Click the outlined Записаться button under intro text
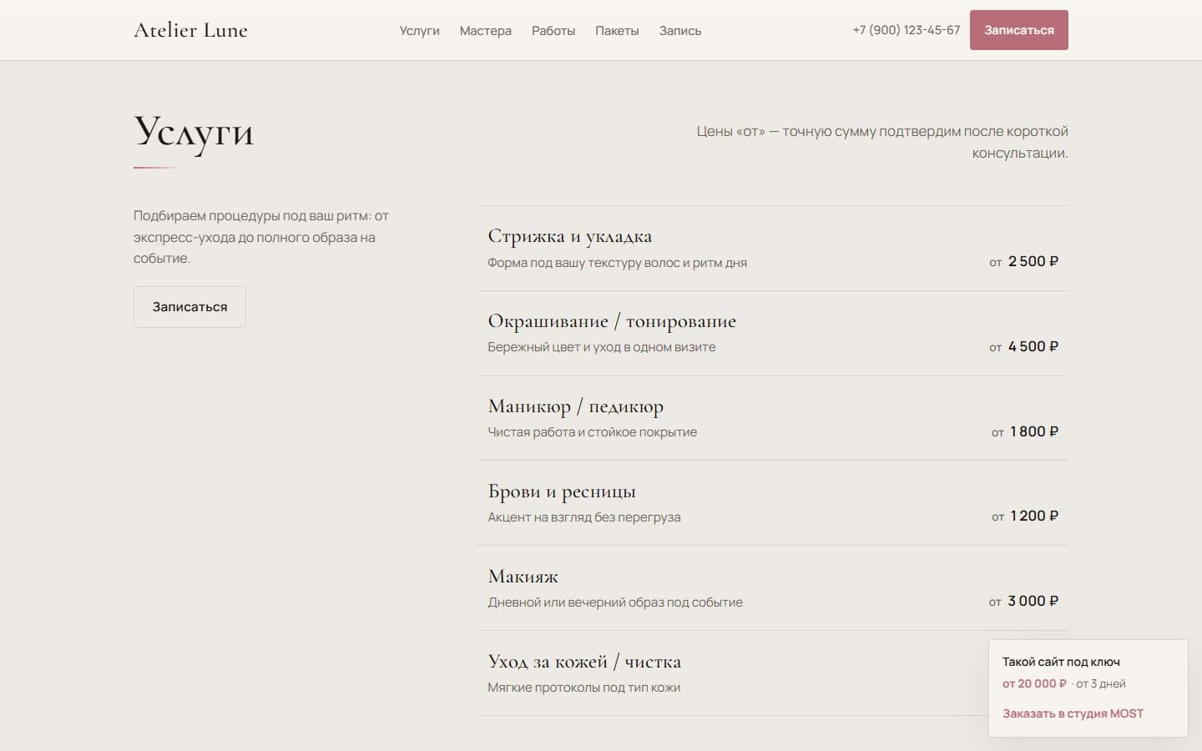Viewport: 1202px width, 751px height. pyautogui.click(x=189, y=307)
